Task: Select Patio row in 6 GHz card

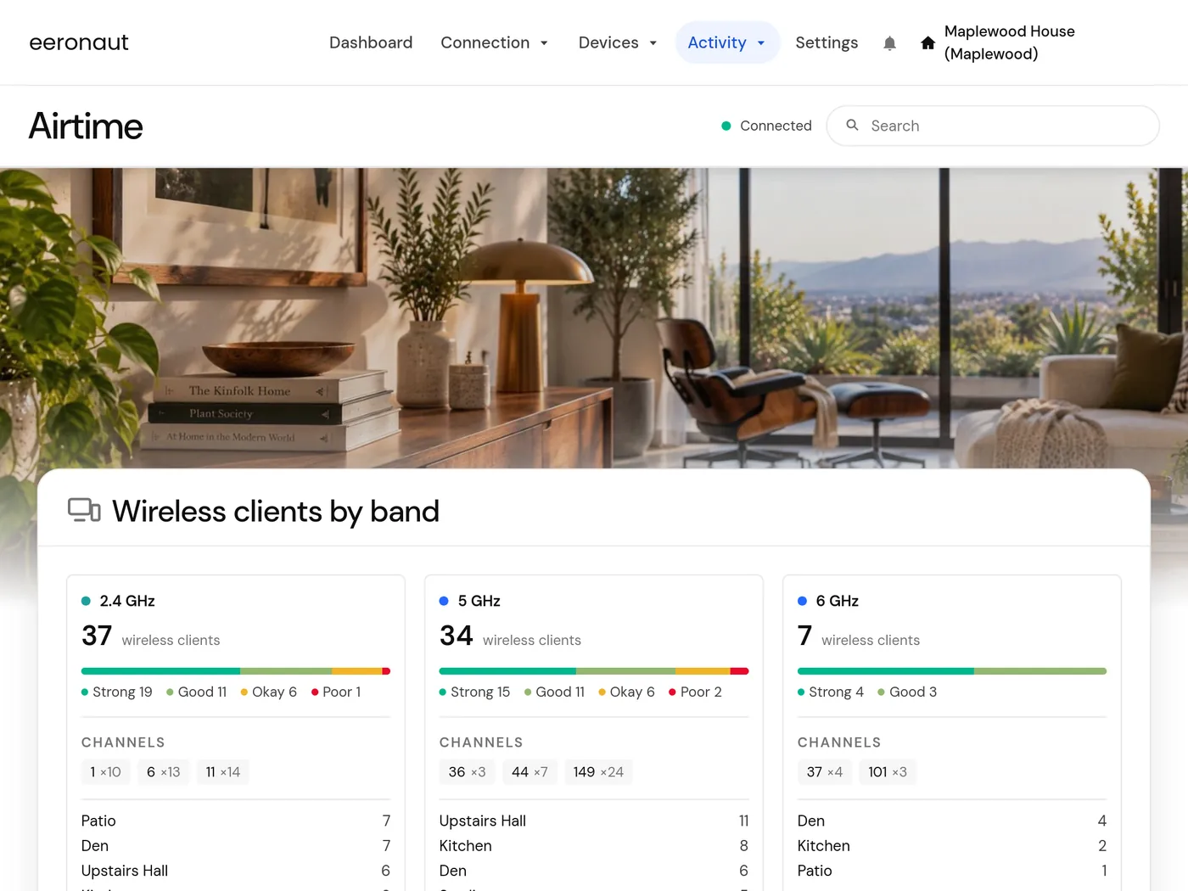Action: [952, 871]
